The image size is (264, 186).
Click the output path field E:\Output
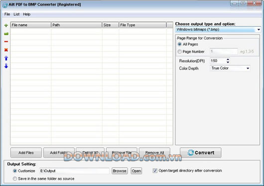74,171
